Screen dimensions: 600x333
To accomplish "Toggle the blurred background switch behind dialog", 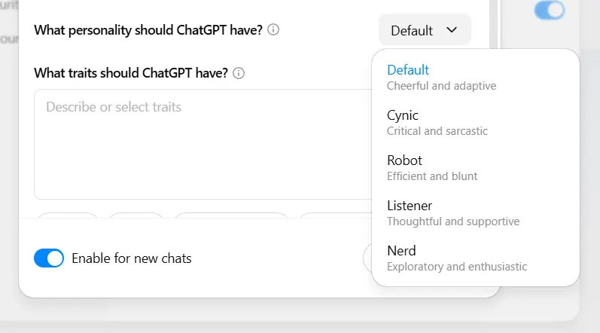I will point(550,10).
